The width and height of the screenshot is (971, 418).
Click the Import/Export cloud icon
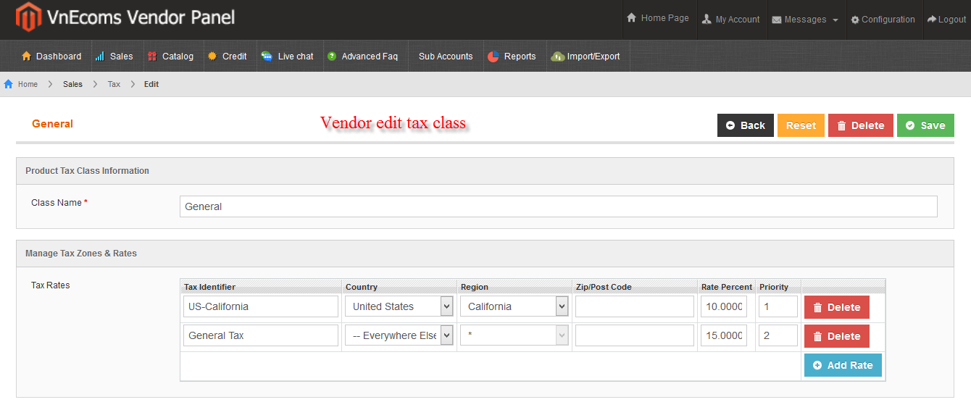[557, 56]
